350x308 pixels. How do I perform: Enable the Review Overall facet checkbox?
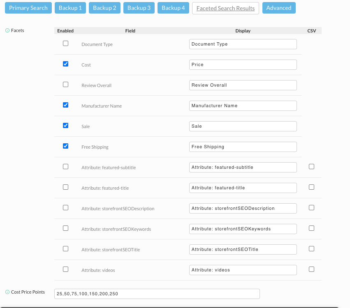click(x=66, y=85)
